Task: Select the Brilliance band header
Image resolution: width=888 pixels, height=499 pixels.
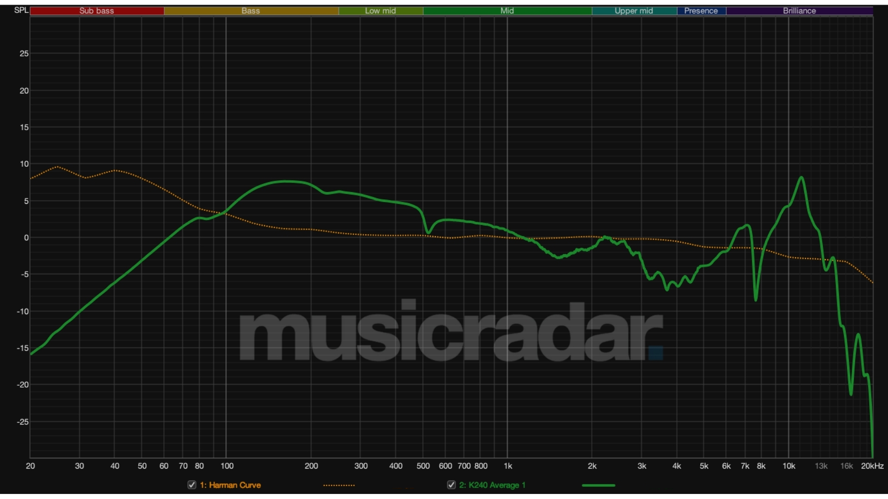Action: click(x=799, y=11)
